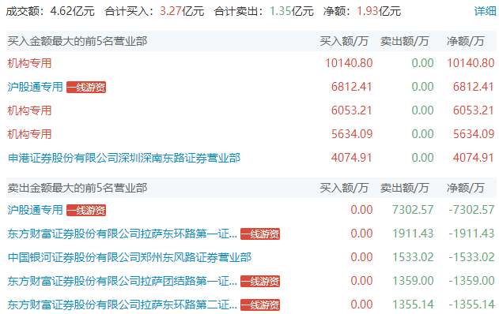Open the 详细 details link
Screen dimensions: 499x314
pos(485,11)
